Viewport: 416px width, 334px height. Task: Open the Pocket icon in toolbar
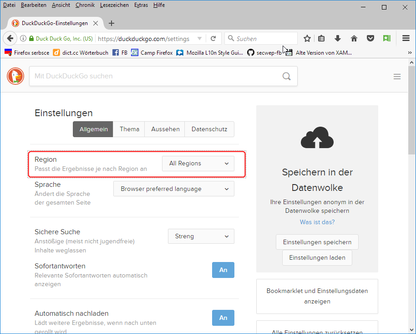[x=370, y=39]
